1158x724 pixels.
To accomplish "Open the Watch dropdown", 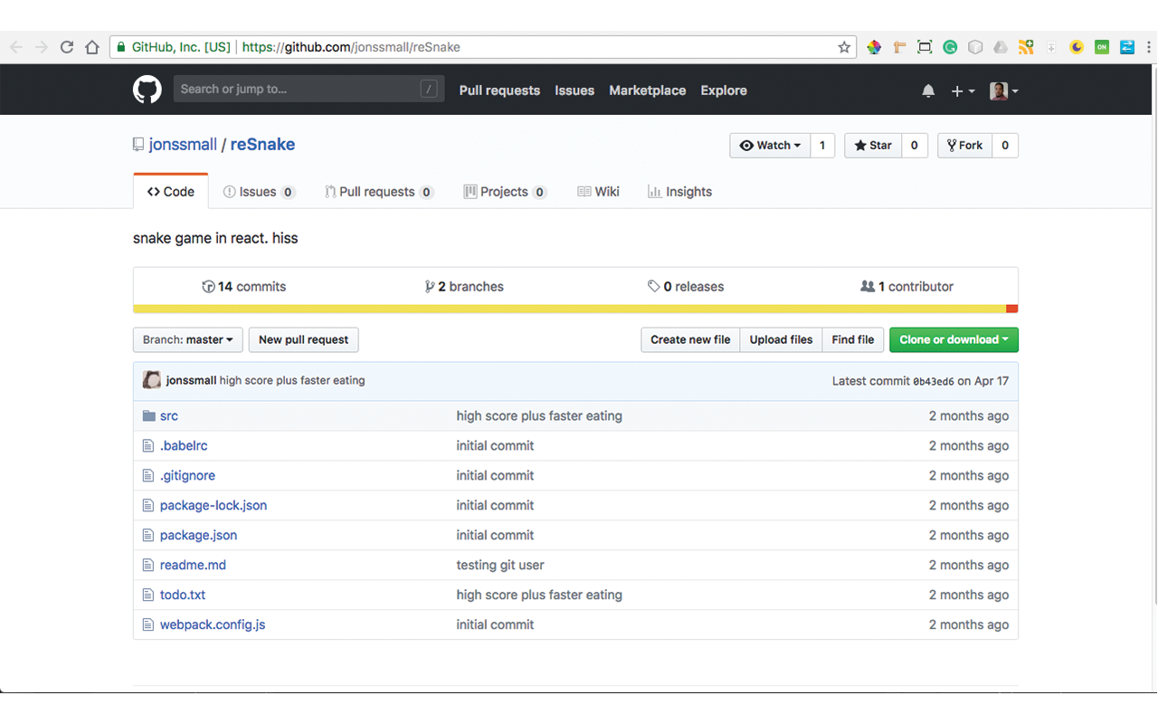I will (x=770, y=146).
